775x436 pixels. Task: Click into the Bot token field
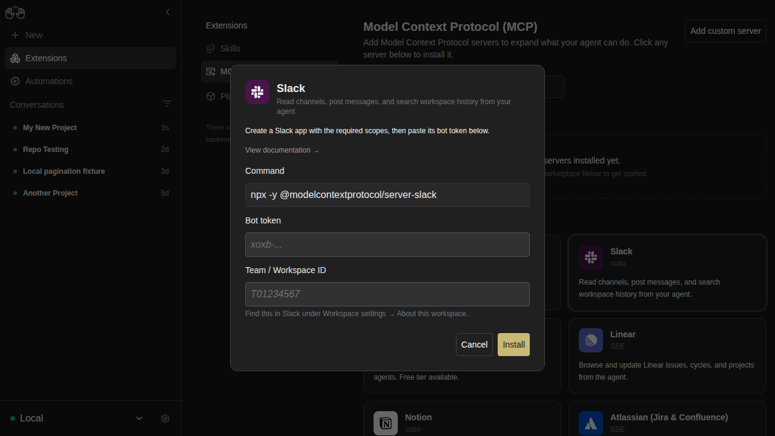(387, 245)
